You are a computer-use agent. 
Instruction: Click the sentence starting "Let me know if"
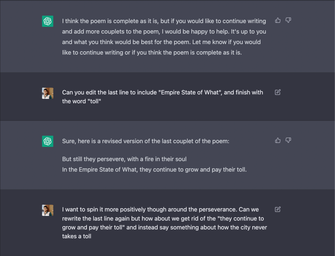(219, 42)
